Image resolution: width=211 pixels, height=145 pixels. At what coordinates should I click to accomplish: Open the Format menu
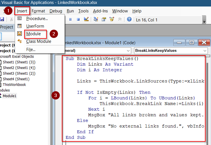coord(38,11)
